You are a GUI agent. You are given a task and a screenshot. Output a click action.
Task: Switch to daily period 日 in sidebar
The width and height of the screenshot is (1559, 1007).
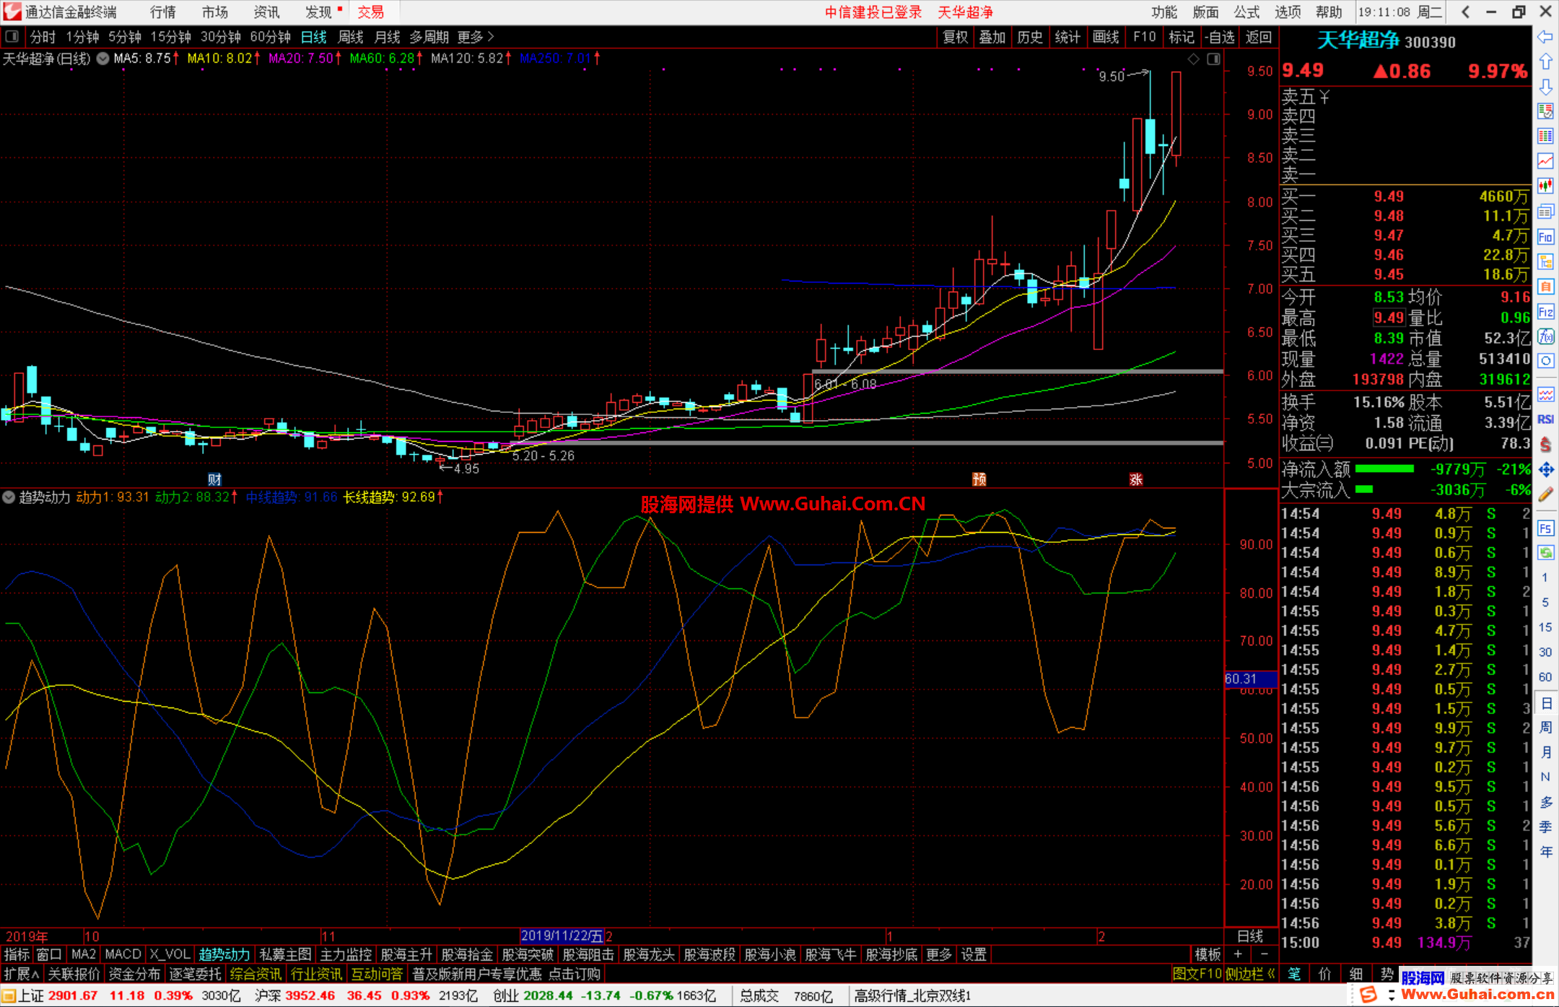1545,703
